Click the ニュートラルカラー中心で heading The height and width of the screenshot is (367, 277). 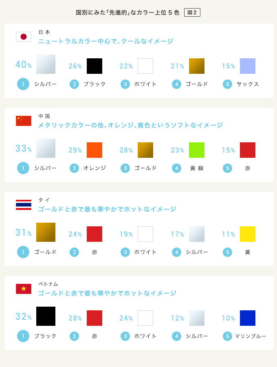pyautogui.click(x=106, y=41)
